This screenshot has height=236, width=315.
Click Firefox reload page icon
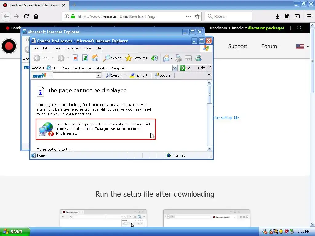click(x=26, y=16)
